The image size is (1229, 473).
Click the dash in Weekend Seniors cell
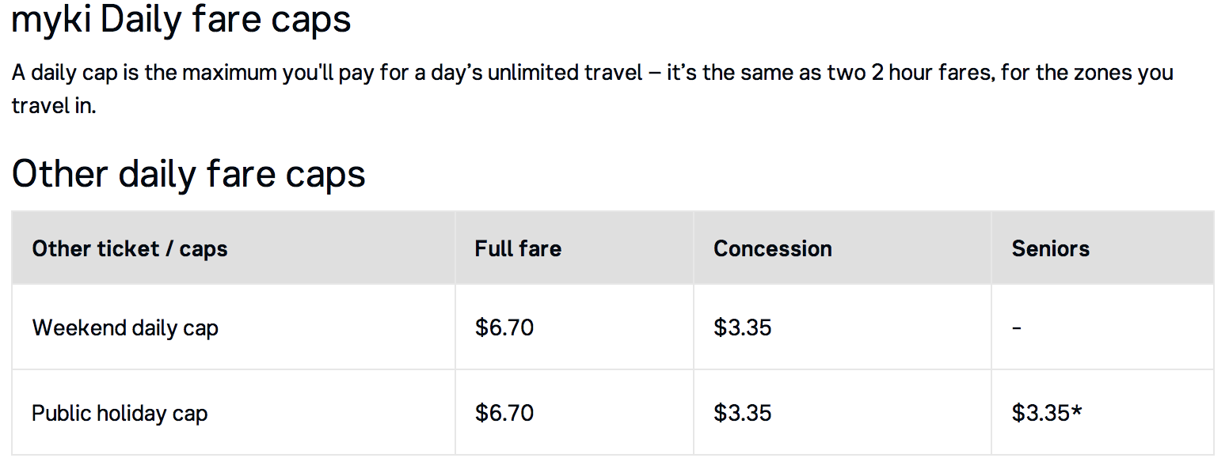[1017, 327]
